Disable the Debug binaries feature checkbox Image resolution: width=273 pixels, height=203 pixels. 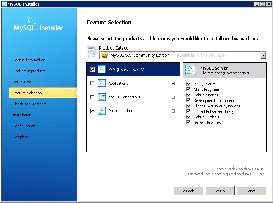(188, 95)
